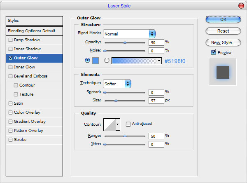
Task: Click the Range value field
Action: (156, 136)
